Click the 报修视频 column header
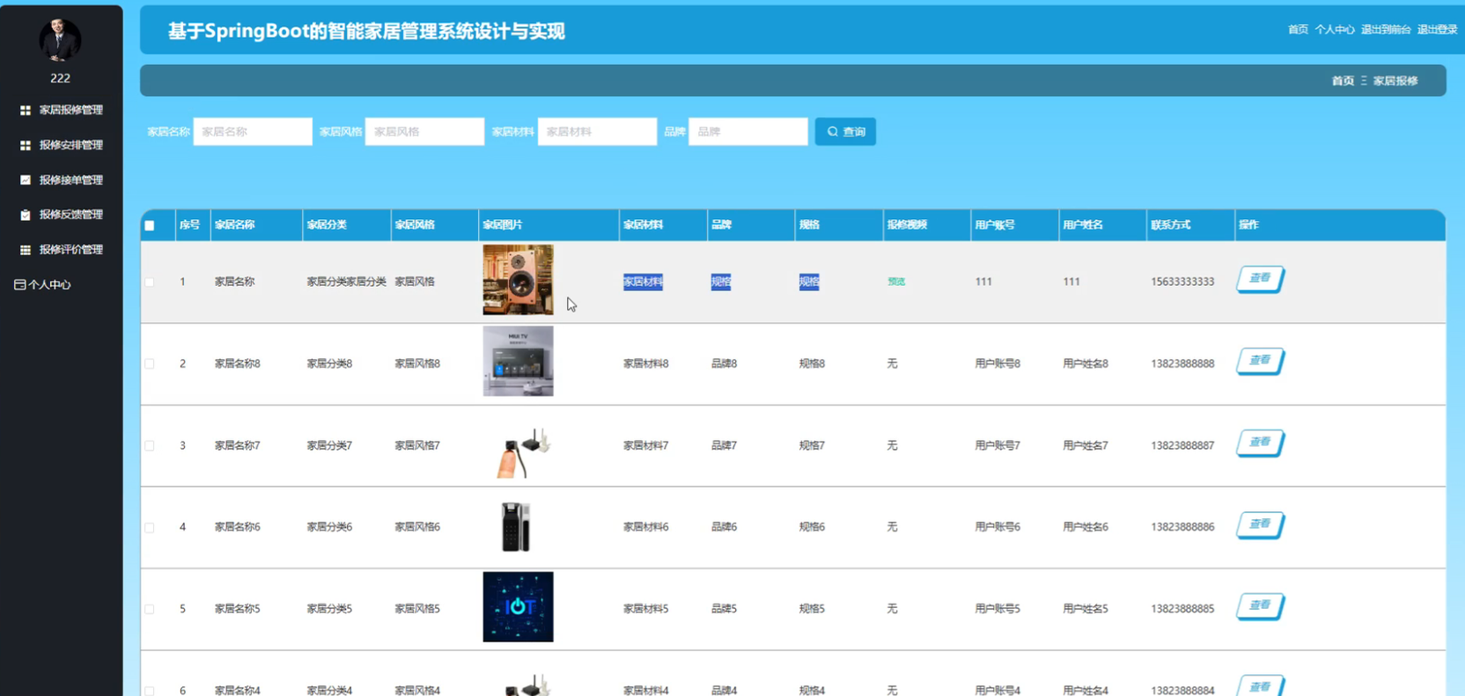The image size is (1465, 696). (x=907, y=225)
